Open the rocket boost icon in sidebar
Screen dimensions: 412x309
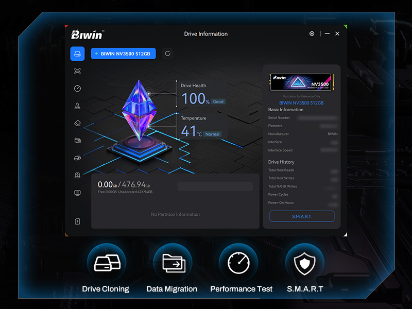[77, 106]
